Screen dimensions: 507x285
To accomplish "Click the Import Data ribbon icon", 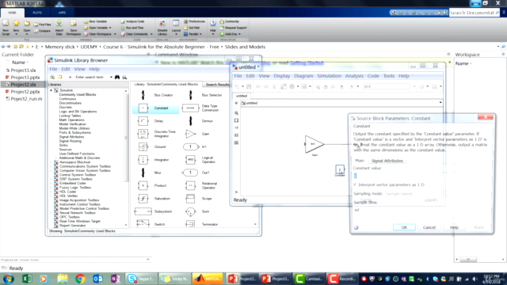I will coord(59,28).
